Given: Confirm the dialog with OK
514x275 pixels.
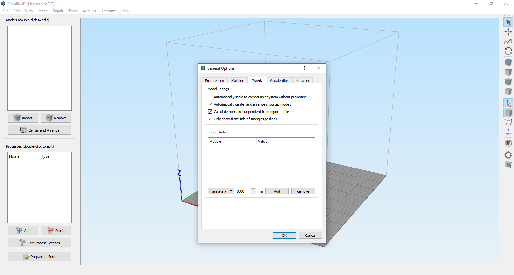Looking at the screenshot, I should pos(284,236).
